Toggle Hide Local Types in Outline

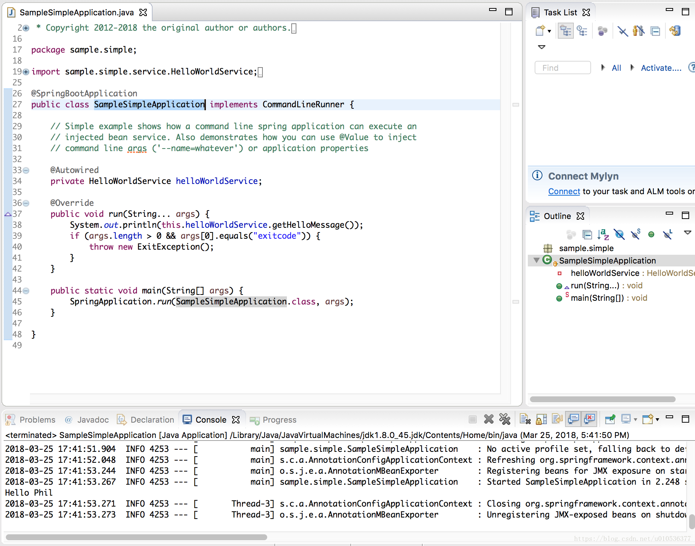click(x=668, y=234)
